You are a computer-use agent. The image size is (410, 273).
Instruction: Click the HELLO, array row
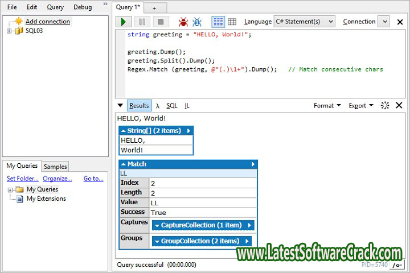(156, 140)
